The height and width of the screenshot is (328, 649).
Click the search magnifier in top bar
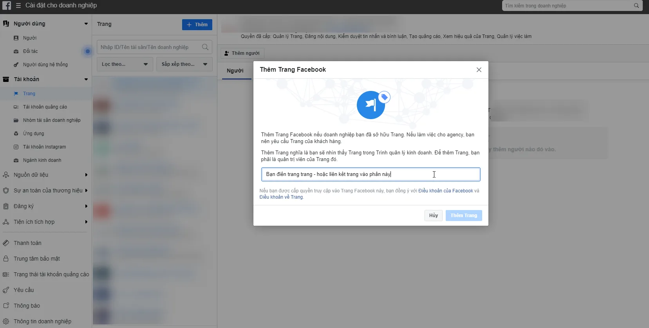click(636, 5)
